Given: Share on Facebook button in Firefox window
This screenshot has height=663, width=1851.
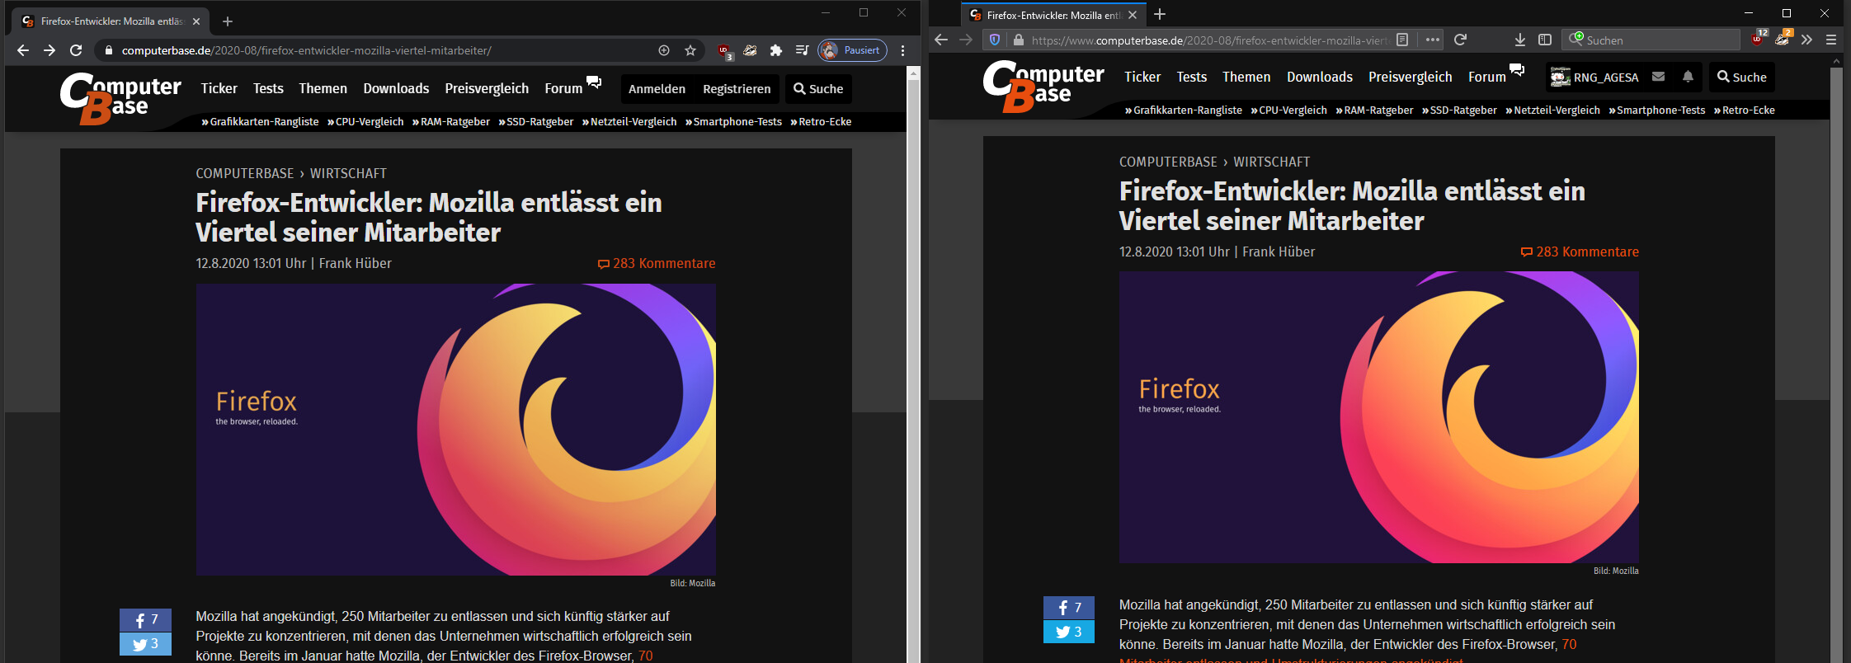Looking at the screenshot, I should [1069, 608].
